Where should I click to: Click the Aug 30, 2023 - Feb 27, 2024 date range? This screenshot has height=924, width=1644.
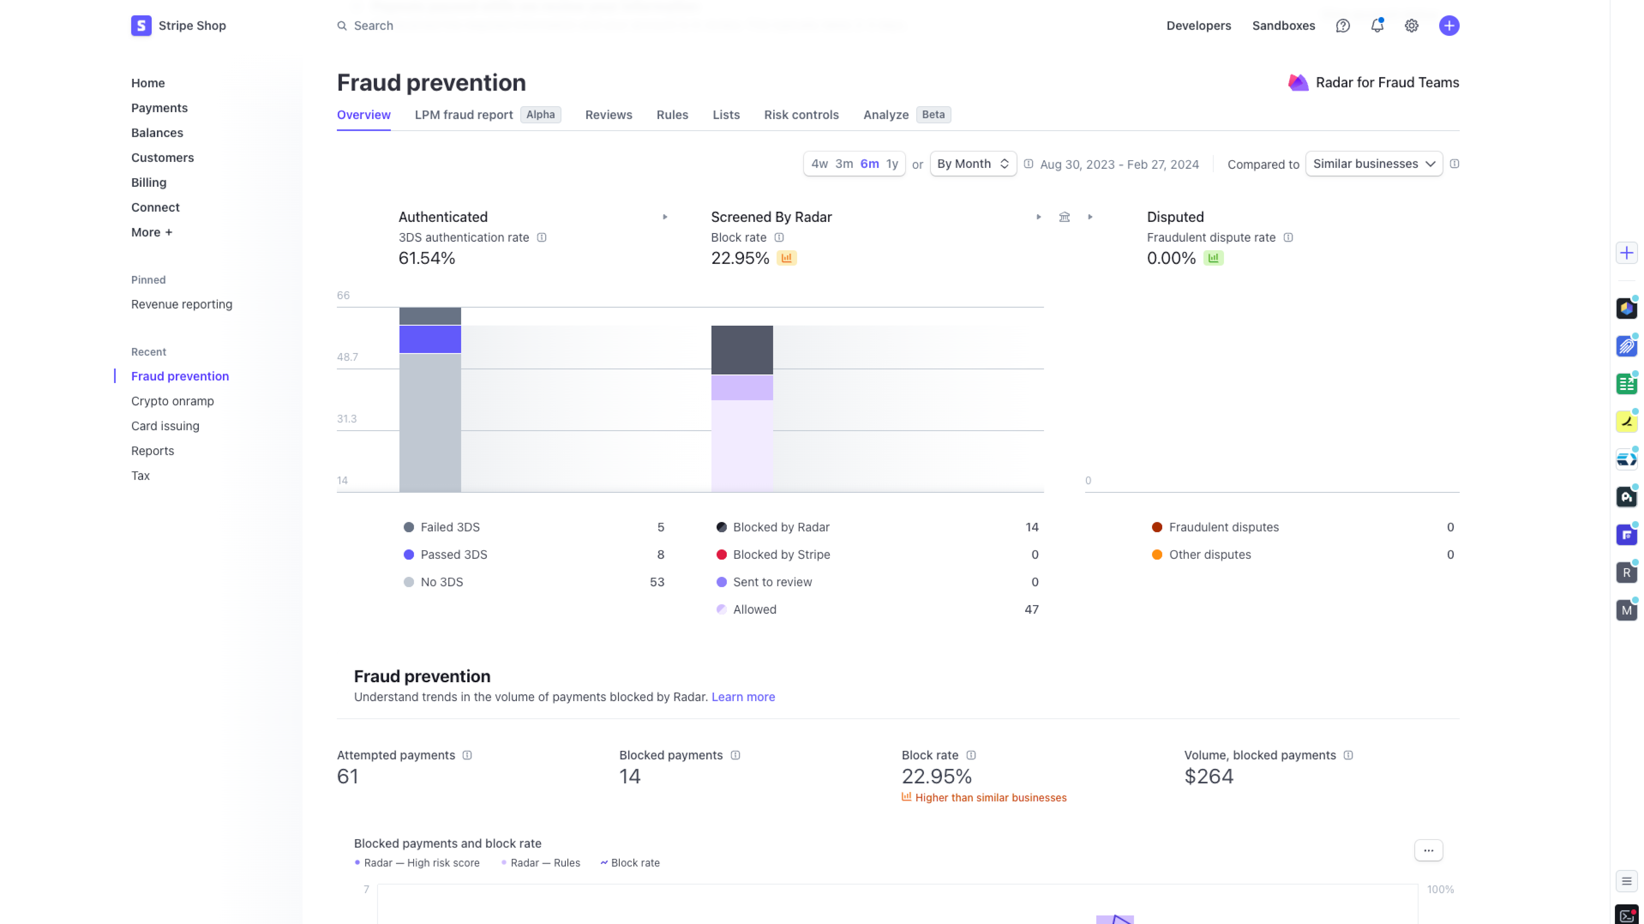(x=1120, y=165)
